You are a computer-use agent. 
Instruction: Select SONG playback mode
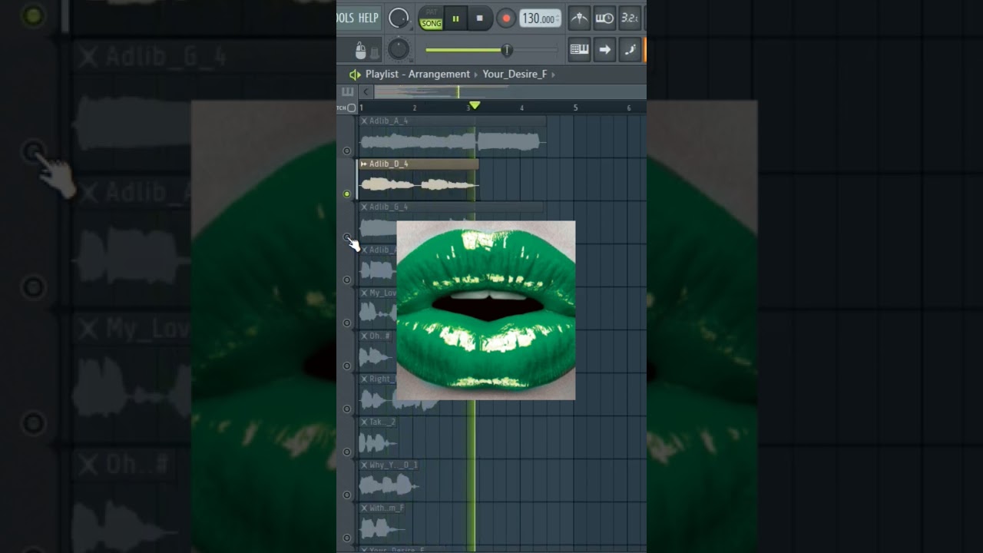coord(432,24)
